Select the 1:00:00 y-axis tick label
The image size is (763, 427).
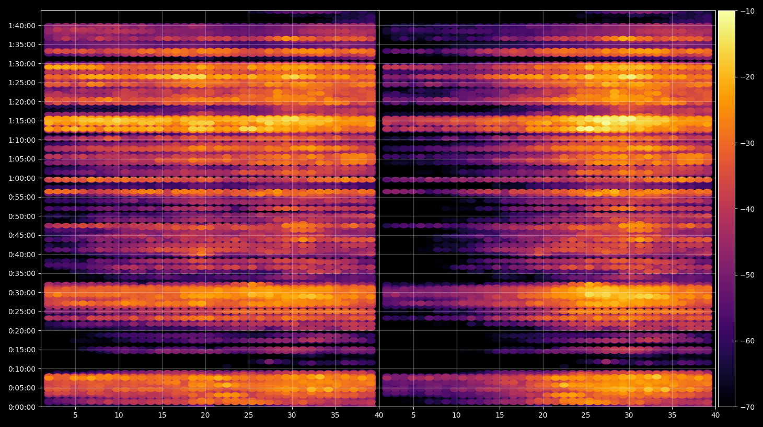click(x=22, y=178)
